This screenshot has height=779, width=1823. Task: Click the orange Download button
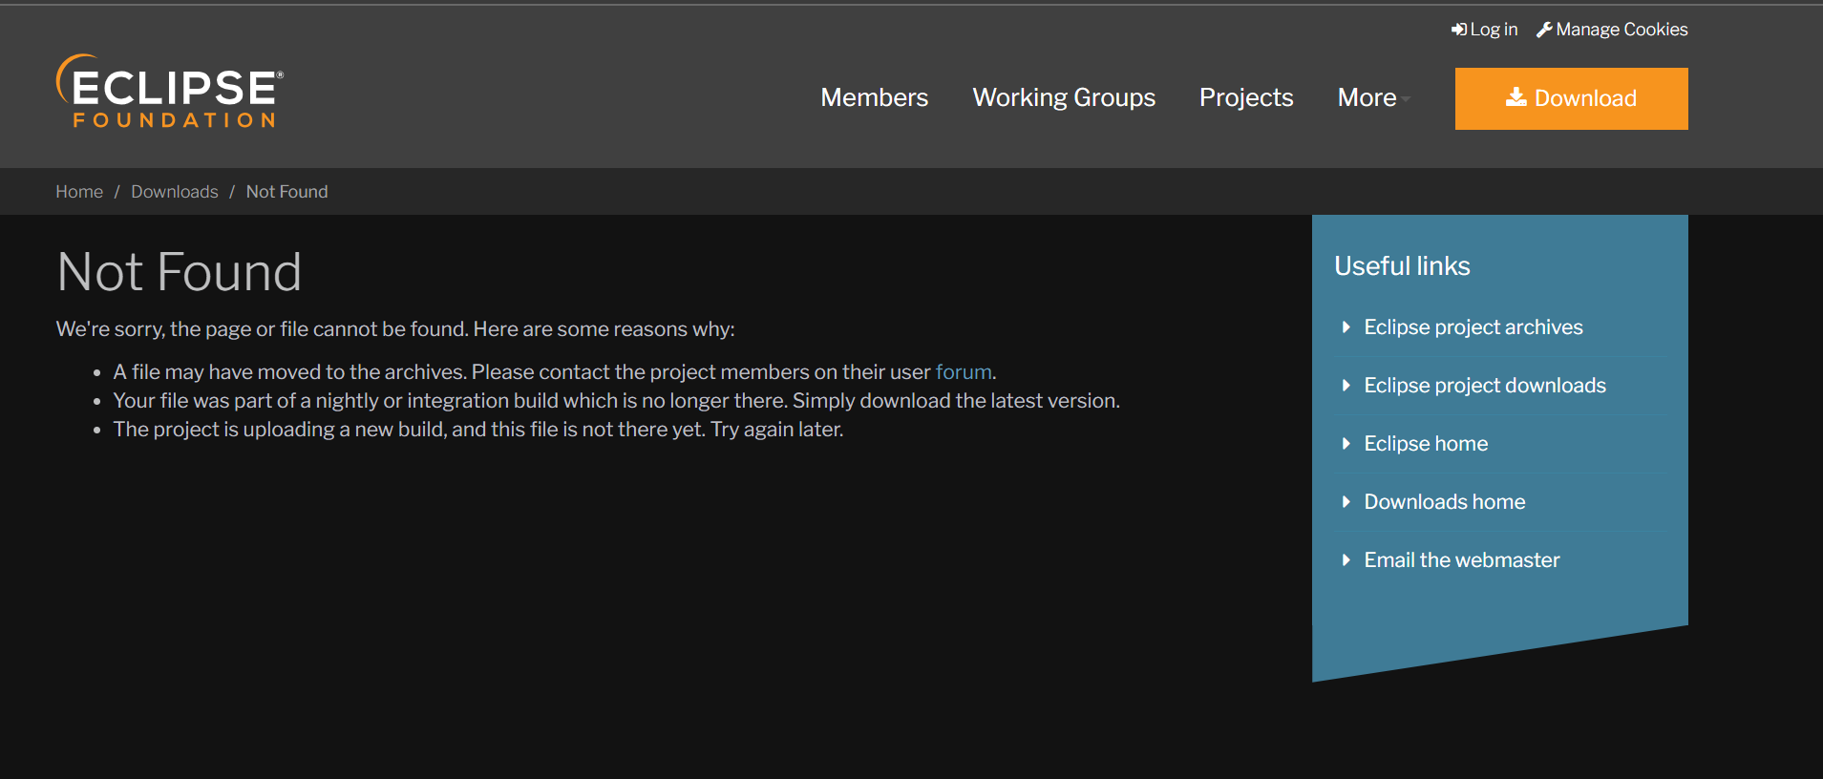click(1571, 98)
